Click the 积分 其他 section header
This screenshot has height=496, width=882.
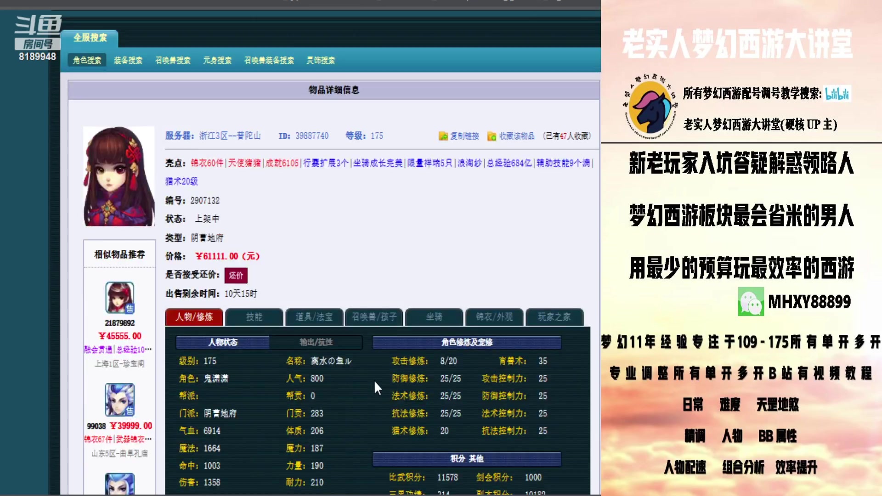point(467,459)
